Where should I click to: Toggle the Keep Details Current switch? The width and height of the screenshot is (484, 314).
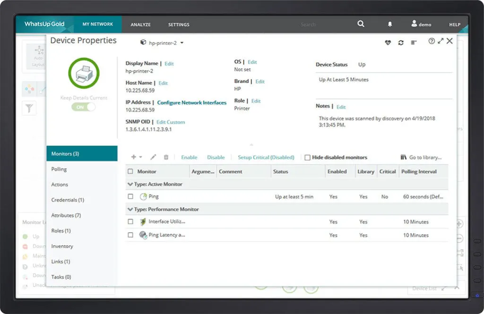(x=83, y=107)
